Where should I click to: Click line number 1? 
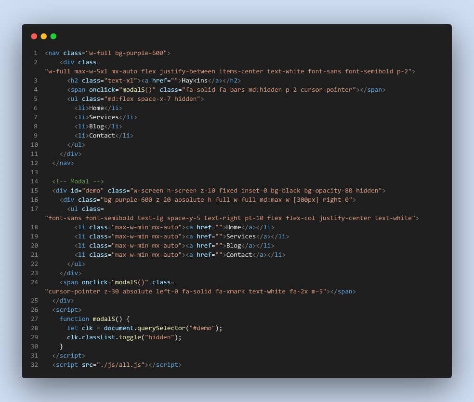pyautogui.click(x=35, y=53)
